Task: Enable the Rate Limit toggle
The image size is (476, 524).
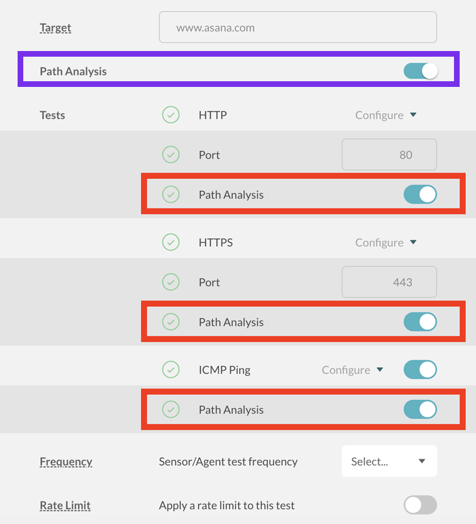Action: tap(420, 505)
